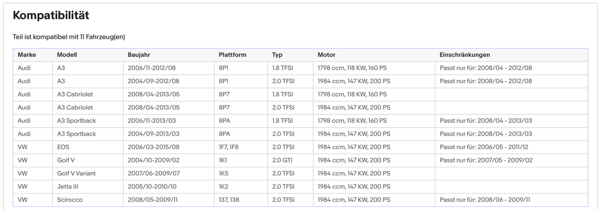Screen dimensions: 601x210
Task: Click the A3 Cabriolet 2.0 TFSI Modell cell
Action: point(88,108)
